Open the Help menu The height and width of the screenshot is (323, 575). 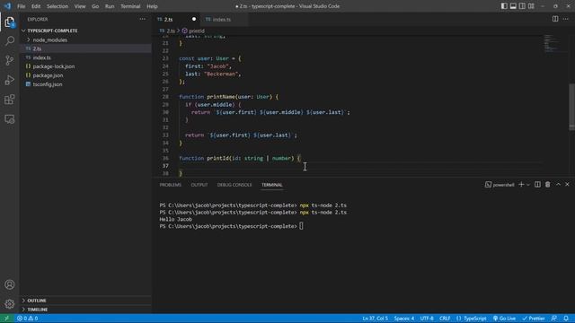[x=152, y=6]
